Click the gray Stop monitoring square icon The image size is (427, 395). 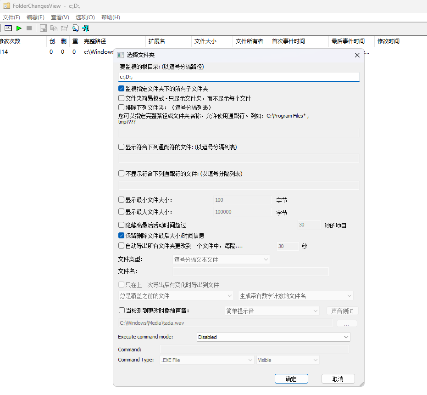point(29,28)
